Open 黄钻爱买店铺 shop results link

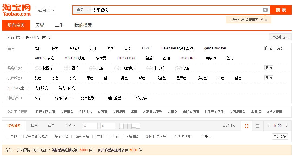(62, 150)
